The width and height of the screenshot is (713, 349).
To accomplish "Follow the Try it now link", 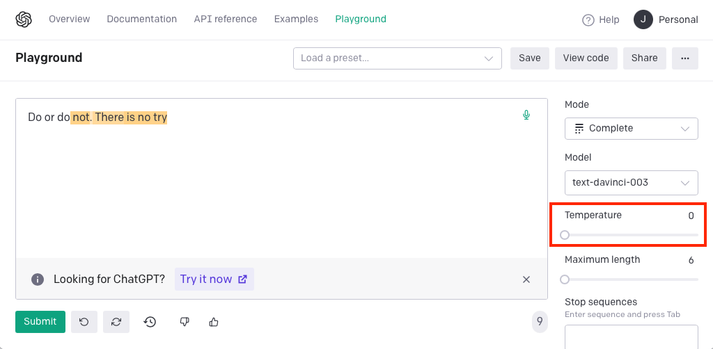I will coord(214,279).
